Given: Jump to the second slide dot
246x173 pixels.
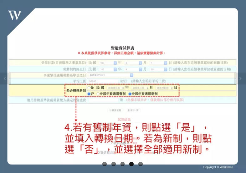Looking at the screenshot, I should [x=114, y=164].
